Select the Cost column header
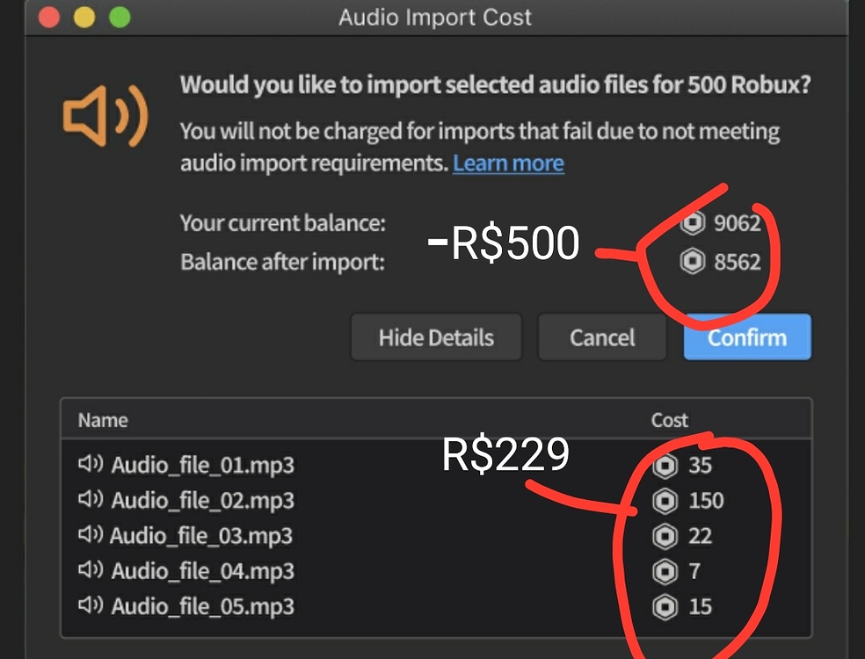This screenshot has width=865, height=659. click(671, 420)
